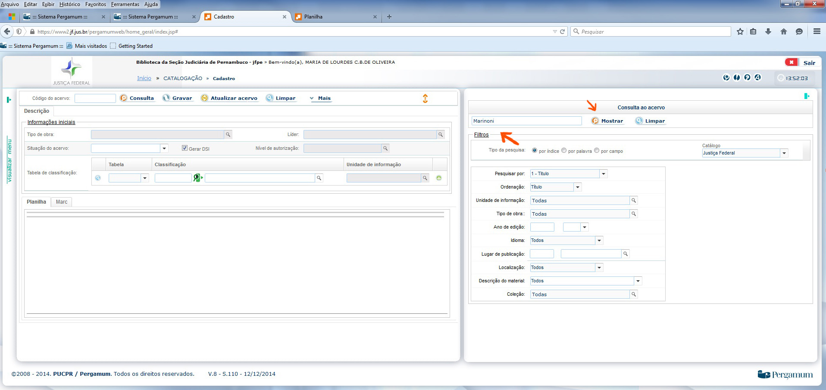826x390 pixels.
Task: Select the 'por palavra' search type
Action: click(564, 151)
